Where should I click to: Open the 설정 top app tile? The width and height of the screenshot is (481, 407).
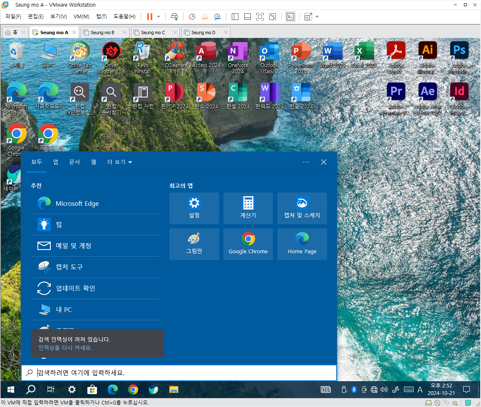(194, 208)
